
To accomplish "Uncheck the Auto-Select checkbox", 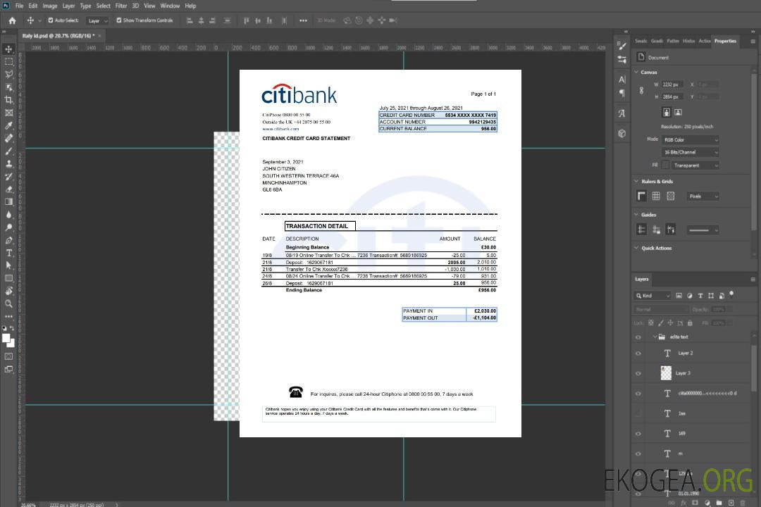I will 51,20.
